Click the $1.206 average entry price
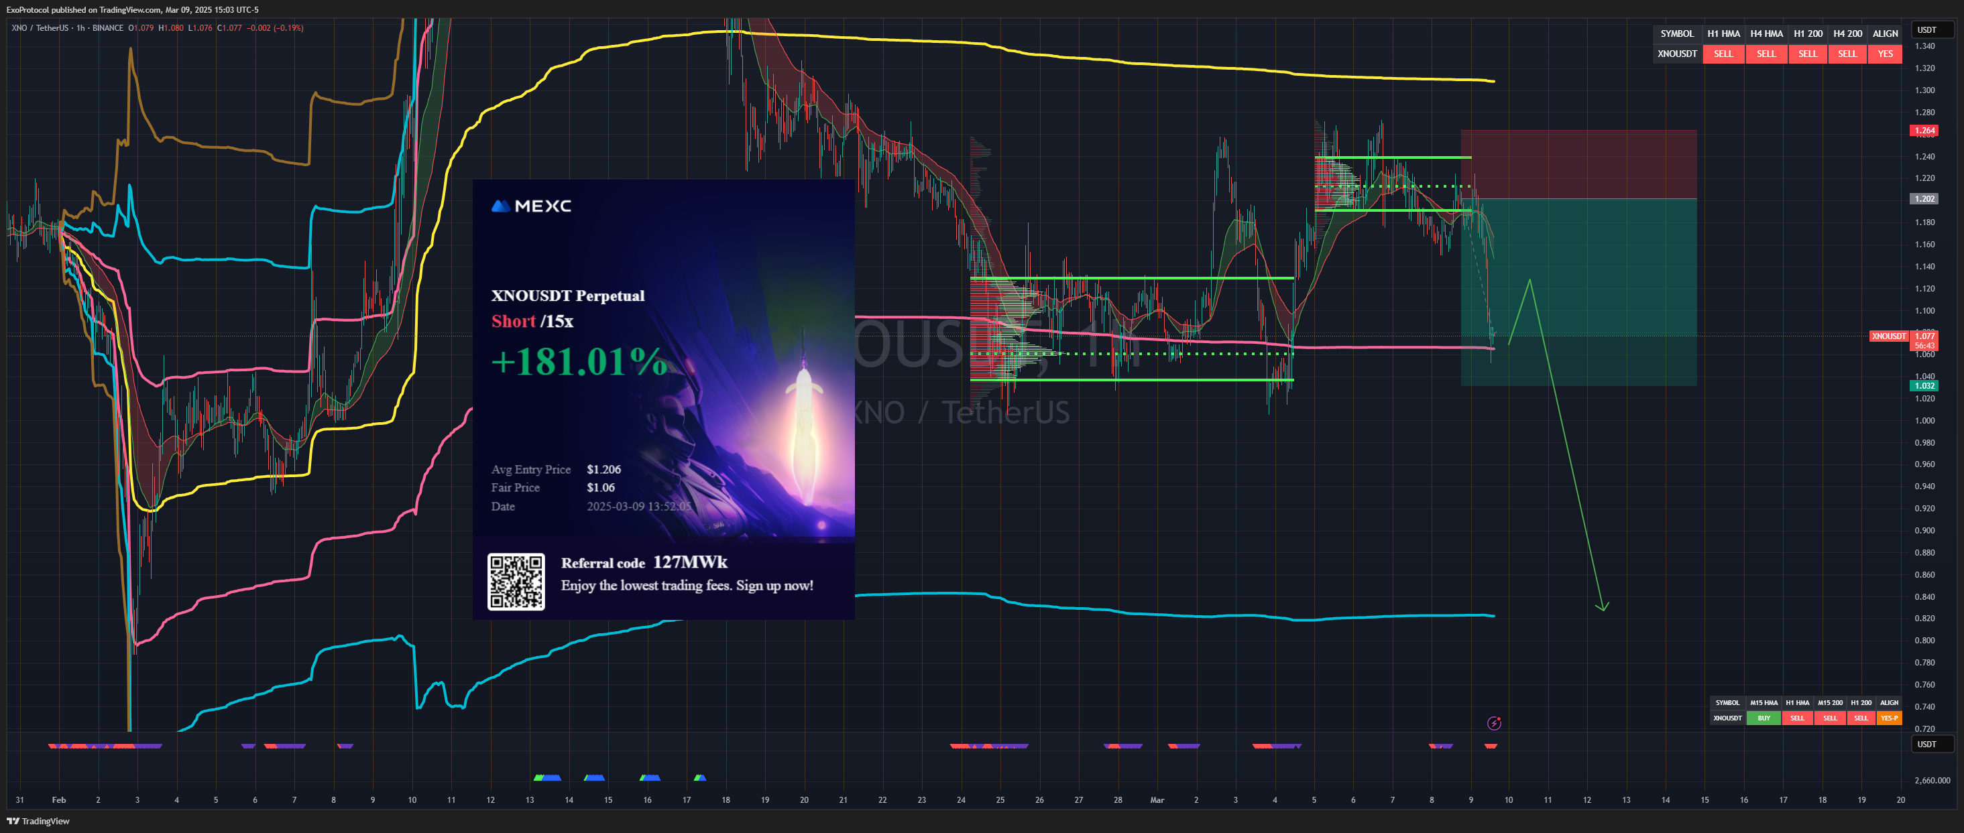The image size is (1964, 833). (x=604, y=470)
